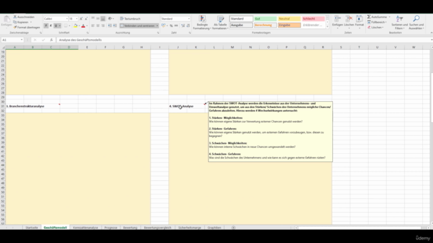Center text horizontally

click(97, 26)
